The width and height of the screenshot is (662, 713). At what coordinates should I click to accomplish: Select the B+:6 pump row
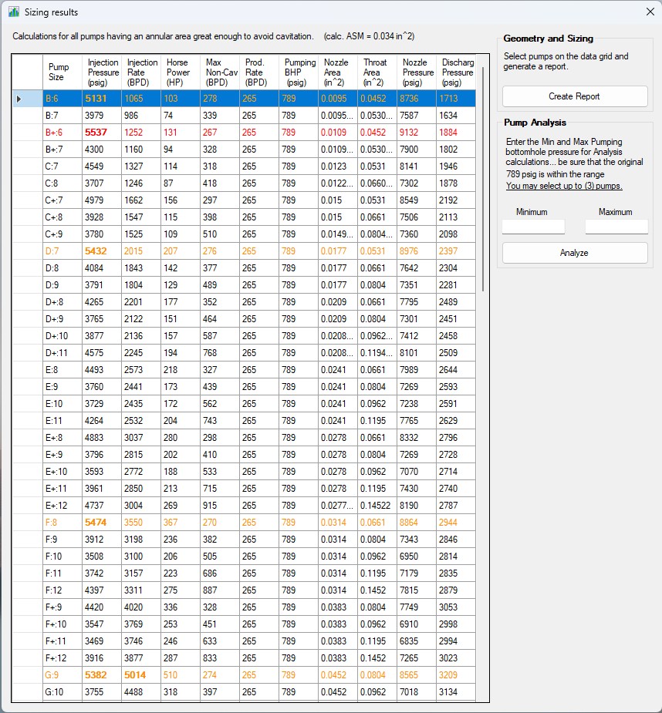coord(62,133)
